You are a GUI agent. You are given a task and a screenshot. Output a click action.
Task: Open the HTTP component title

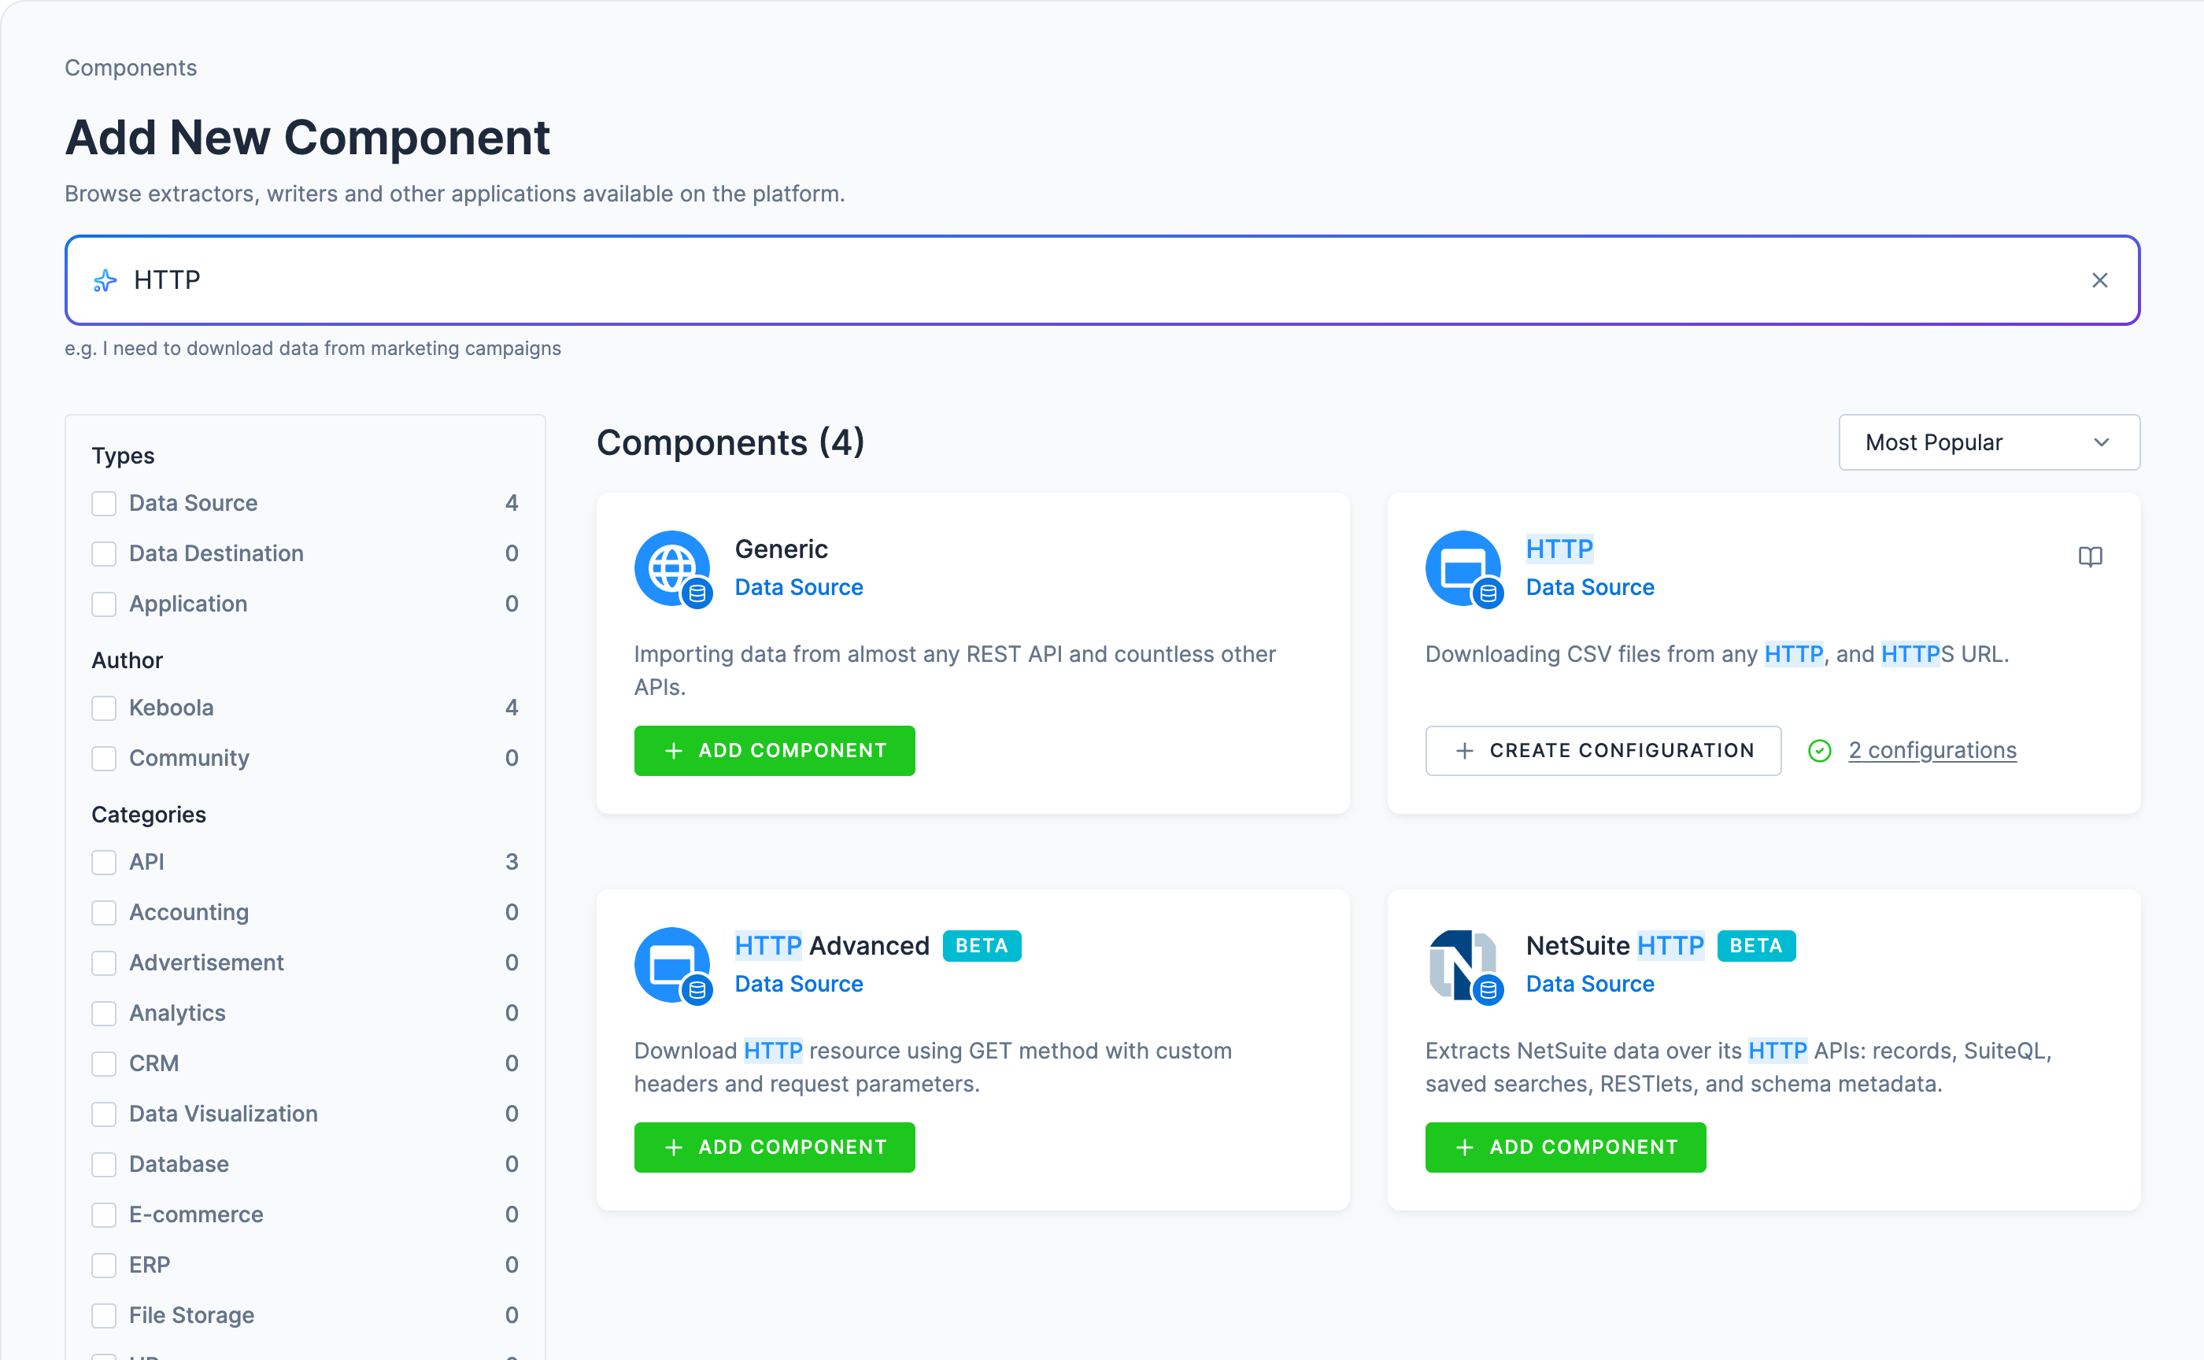click(x=1559, y=549)
